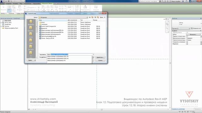The height and width of the screenshot is (113, 202).
Task: Open the Тип файлов dropdown arrow
Action: tap(93, 57)
